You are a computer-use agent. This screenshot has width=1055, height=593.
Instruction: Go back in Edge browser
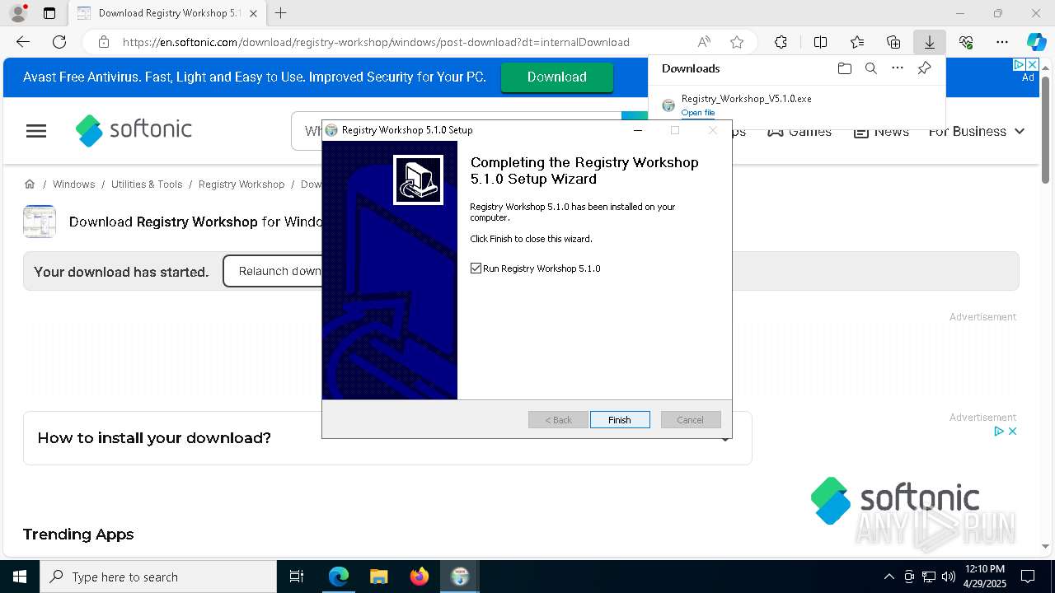[23, 42]
